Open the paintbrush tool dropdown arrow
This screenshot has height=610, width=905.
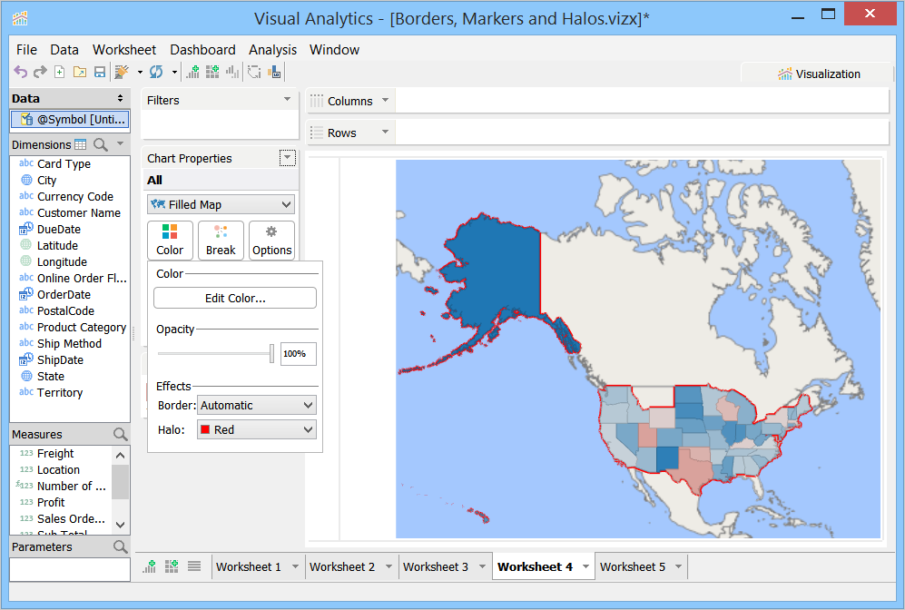tap(140, 72)
